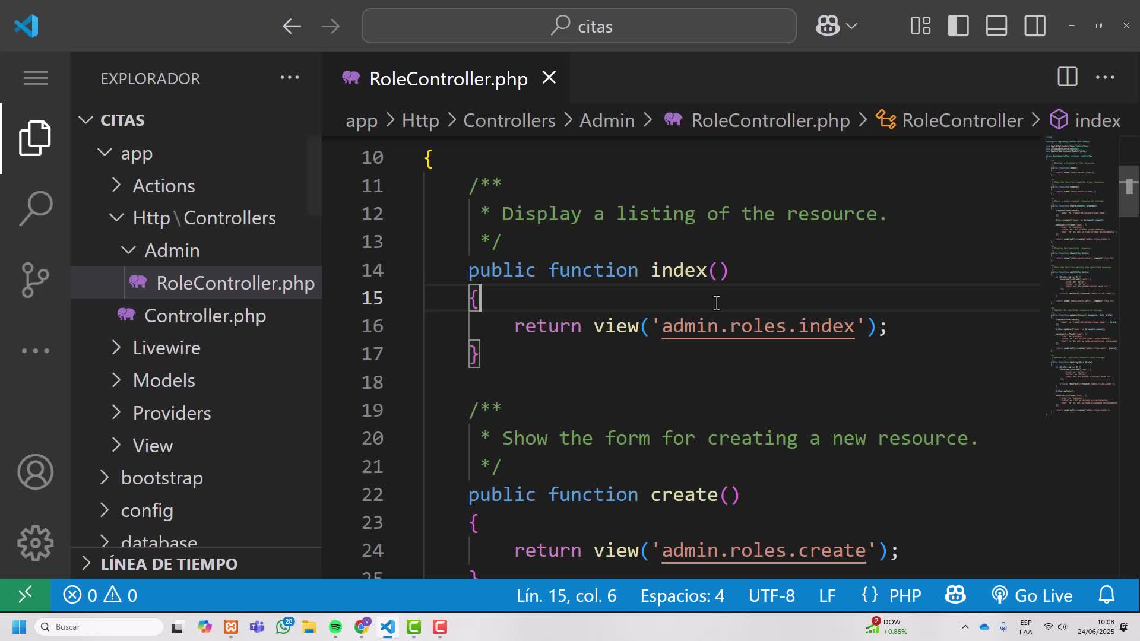Screen dimensions: 1140x641
Task: Open problems errors and warnings indicator
Action: coord(100,595)
